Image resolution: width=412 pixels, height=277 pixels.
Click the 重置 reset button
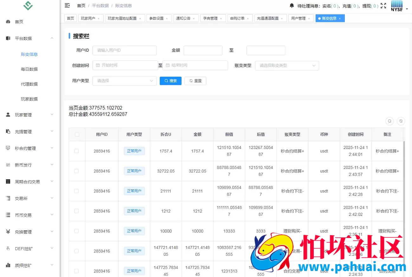[x=195, y=81]
